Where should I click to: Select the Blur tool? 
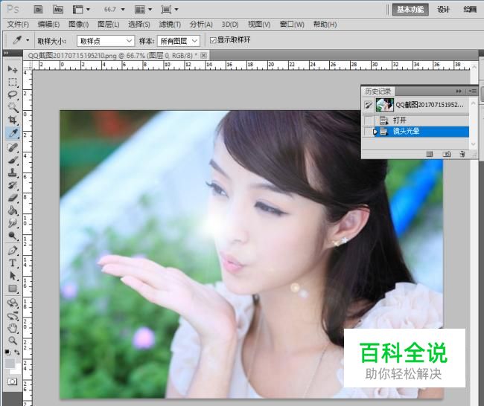(x=13, y=223)
